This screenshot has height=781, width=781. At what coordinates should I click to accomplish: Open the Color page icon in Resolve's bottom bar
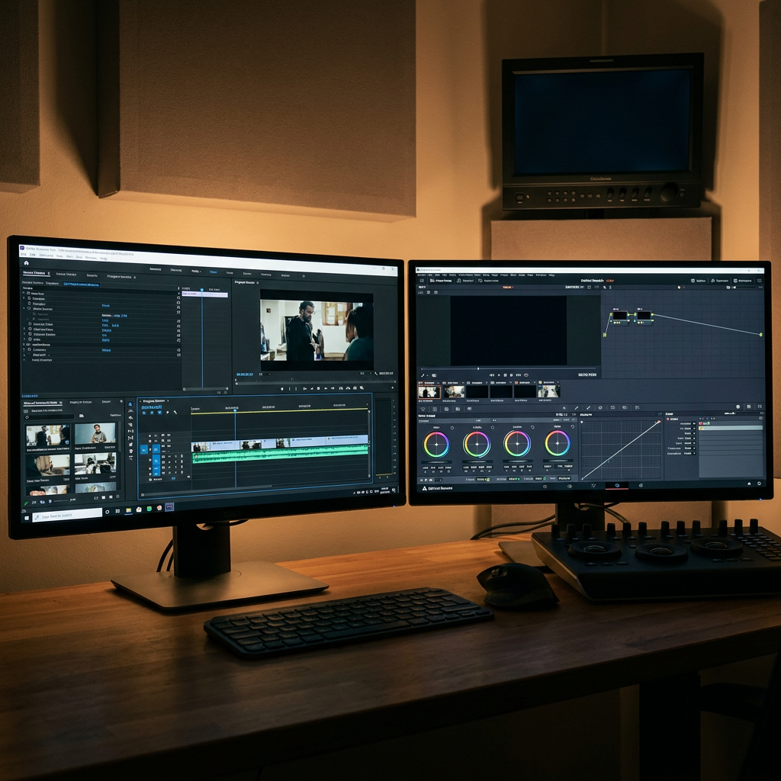617,486
